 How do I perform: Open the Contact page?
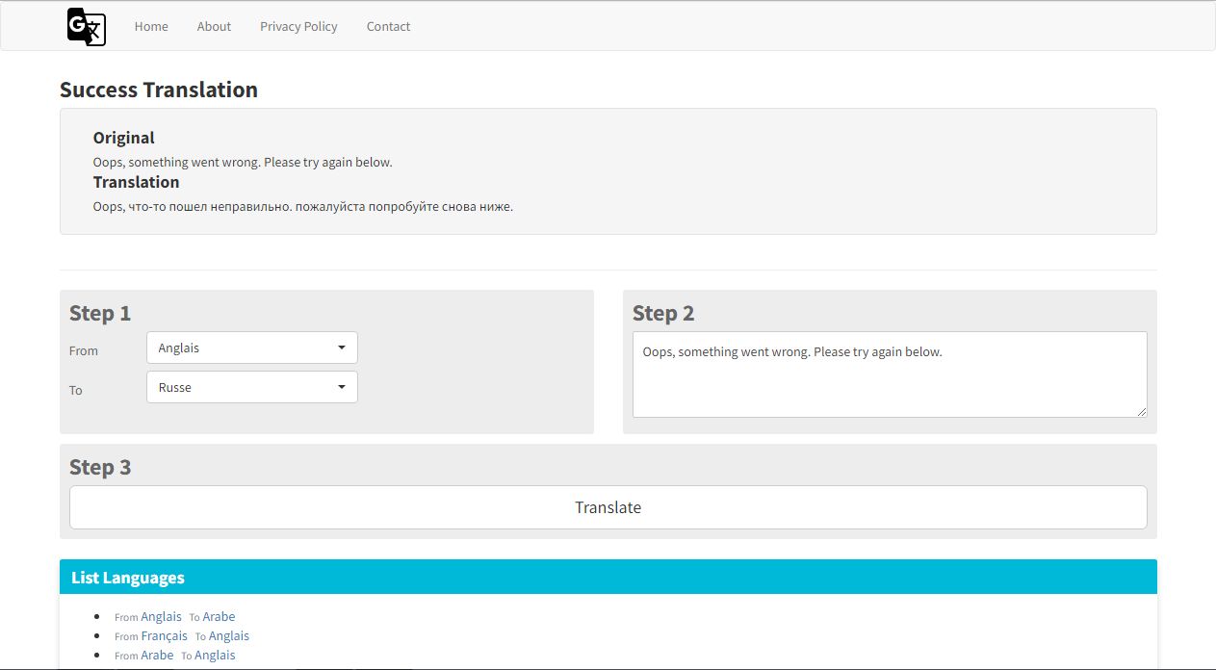tap(388, 26)
